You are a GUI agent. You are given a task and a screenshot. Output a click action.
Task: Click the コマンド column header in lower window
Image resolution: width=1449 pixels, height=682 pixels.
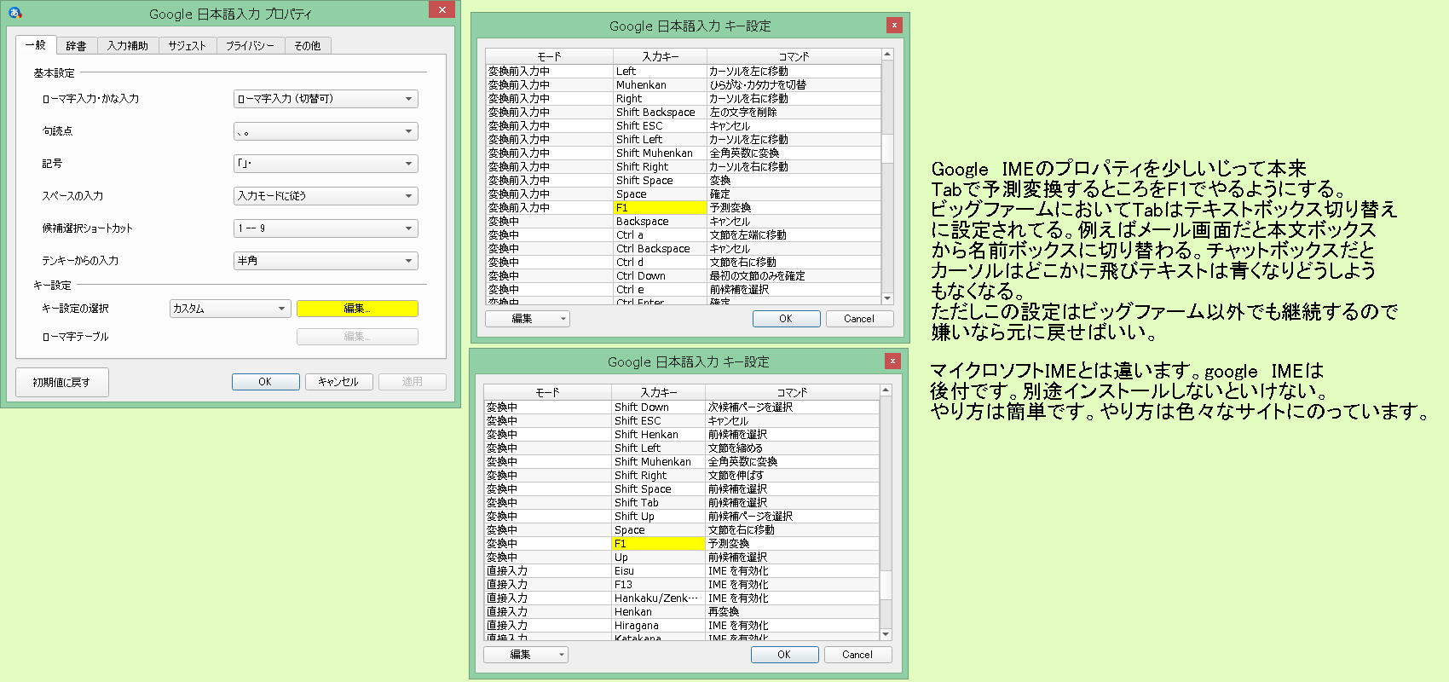pyautogui.click(x=792, y=392)
